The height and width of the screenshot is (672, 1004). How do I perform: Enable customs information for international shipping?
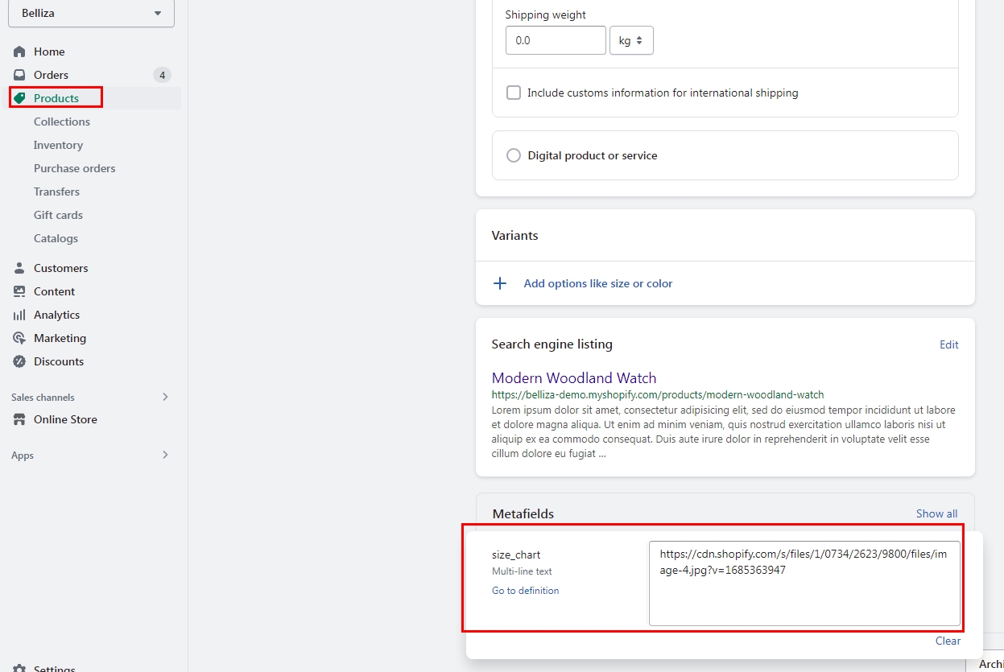click(x=514, y=93)
